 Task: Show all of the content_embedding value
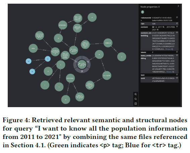point(169,49)
